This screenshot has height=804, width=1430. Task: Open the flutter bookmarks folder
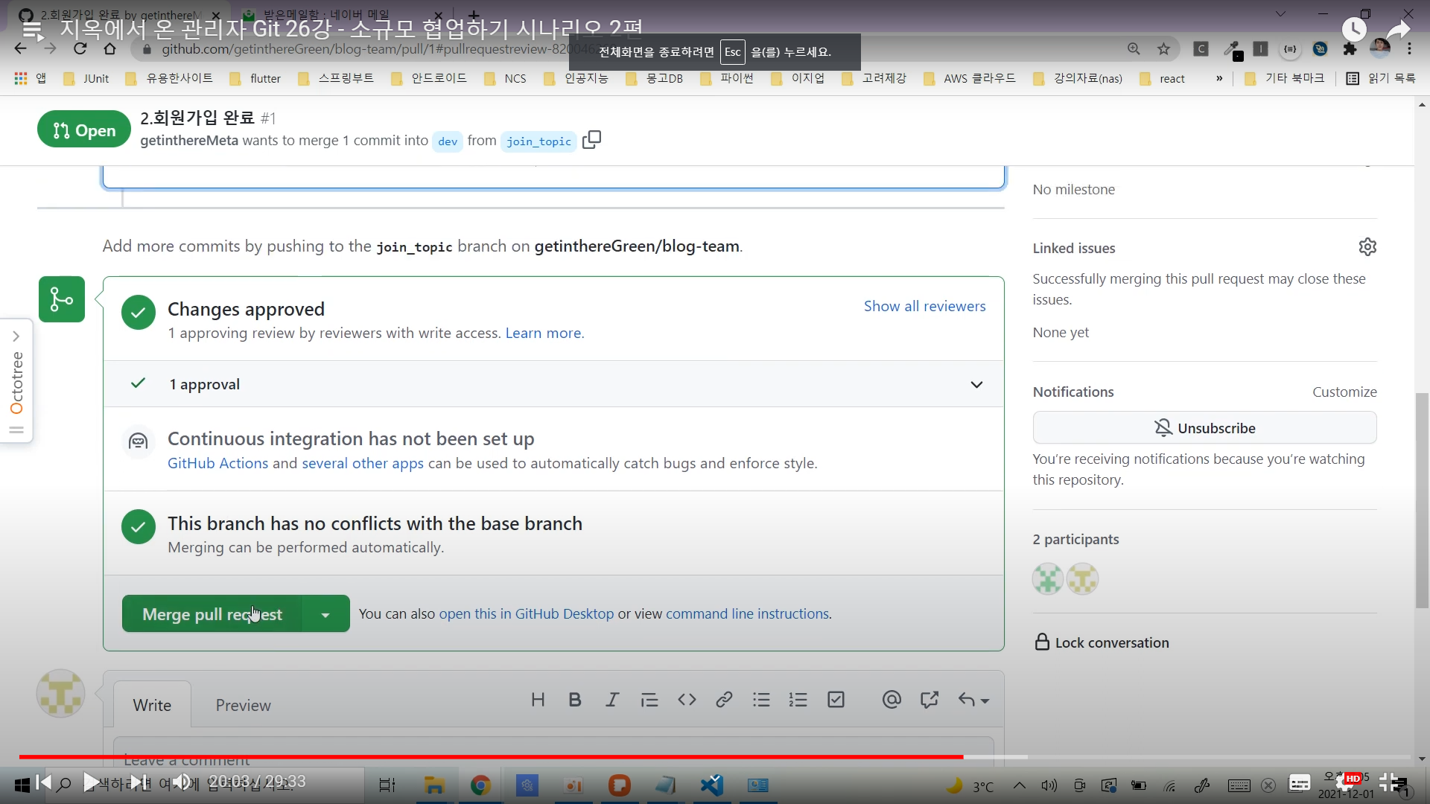tap(255, 78)
